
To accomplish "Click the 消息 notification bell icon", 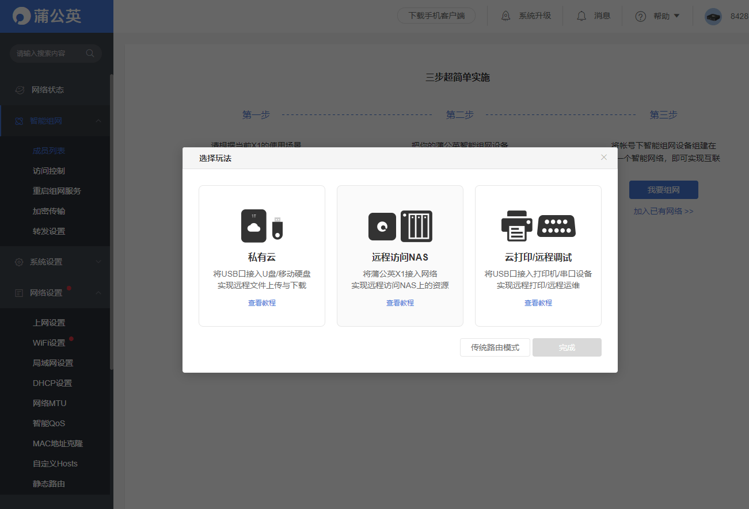I will [x=581, y=16].
